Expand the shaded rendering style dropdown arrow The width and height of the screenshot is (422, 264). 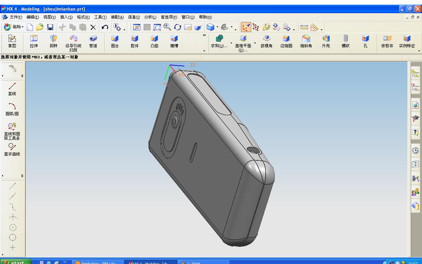(x=217, y=27)
